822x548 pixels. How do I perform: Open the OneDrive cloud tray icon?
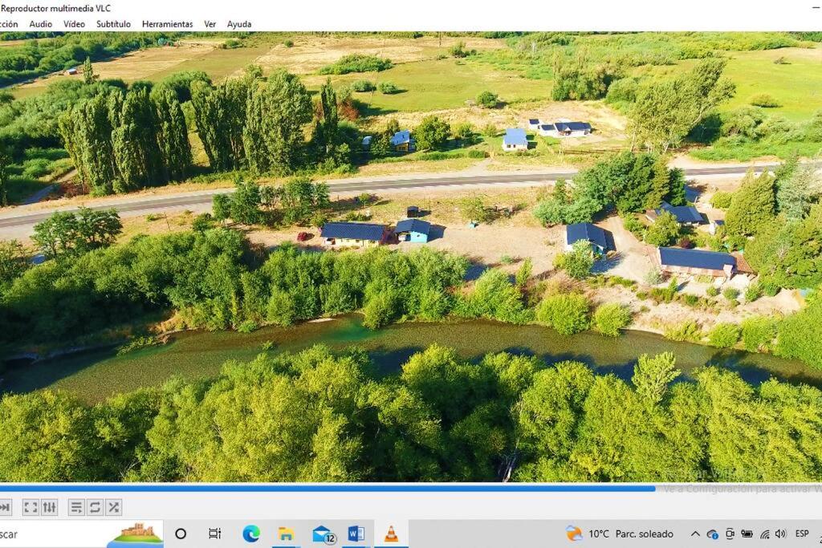click(713, 534)
